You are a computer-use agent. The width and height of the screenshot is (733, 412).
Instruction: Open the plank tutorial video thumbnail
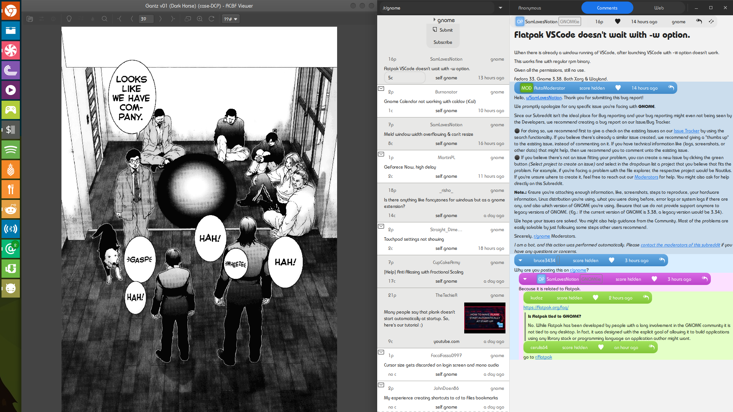tap(485, 318)
